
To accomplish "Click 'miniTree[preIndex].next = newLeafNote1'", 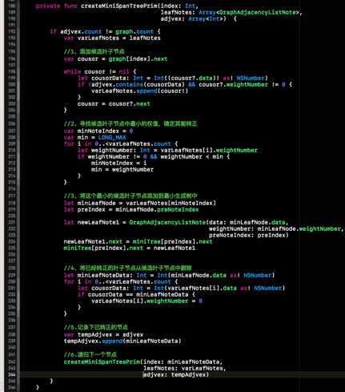I will click(x=130, y=248).
